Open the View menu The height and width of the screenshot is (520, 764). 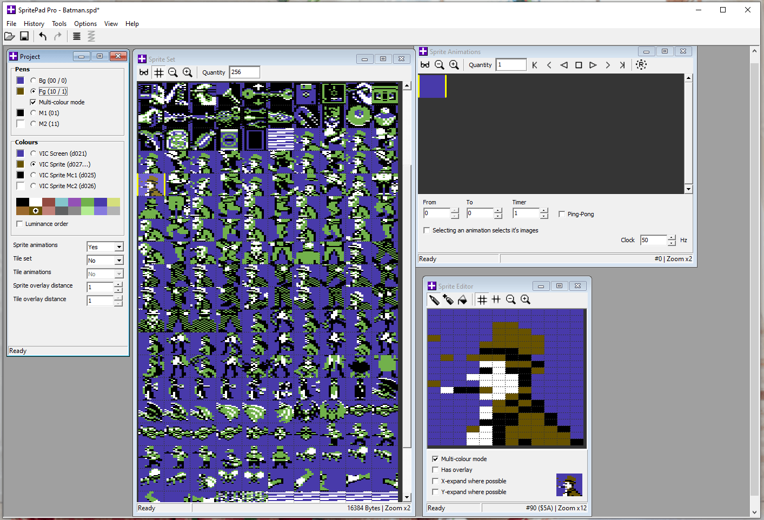111,24
